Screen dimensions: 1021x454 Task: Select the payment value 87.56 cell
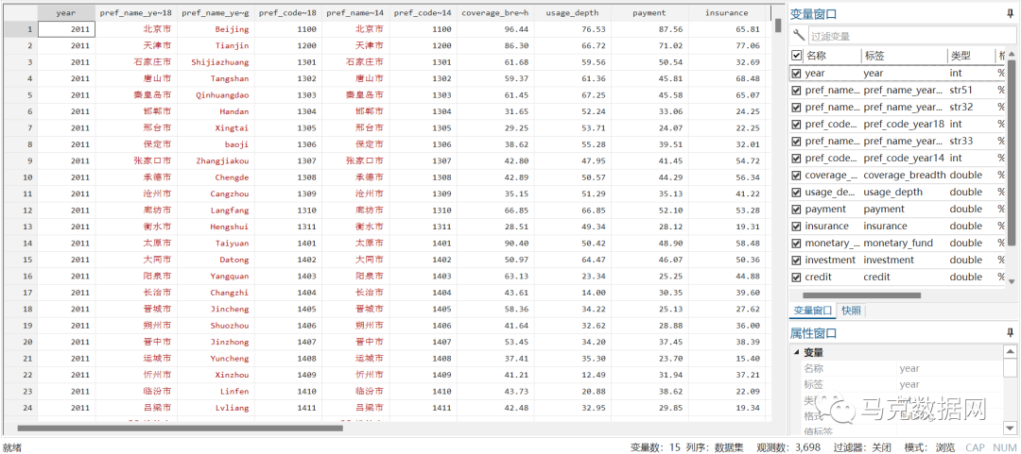(649, 29)
